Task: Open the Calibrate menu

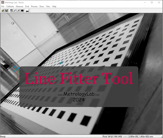Action: pos(10,6)
